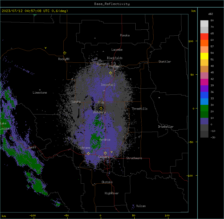Viewport: 224px width, 219px height.
Task: Click the white plus marker west of Drumheller
Action: point(159,98)
